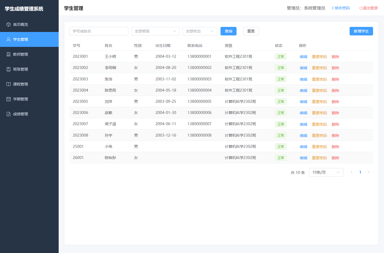
Task: Delete student 赵敏
Action: point(335,113)
